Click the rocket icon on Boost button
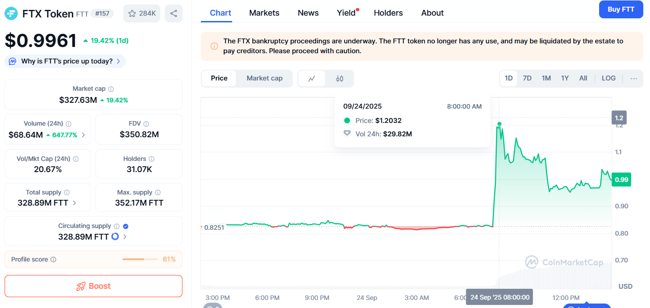Viewport: 650px width, 308px height. [x=81, y=287]
